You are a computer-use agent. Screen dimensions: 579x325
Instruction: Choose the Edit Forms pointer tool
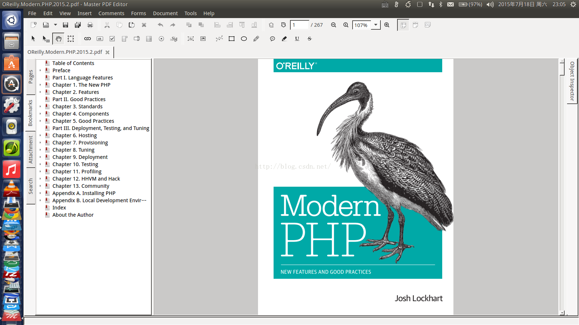tap(46, 39)
